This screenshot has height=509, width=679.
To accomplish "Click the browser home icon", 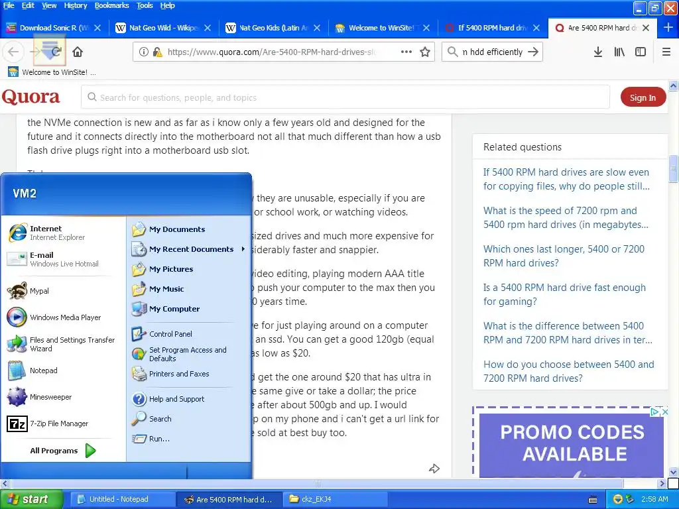I will coord(78,52).
